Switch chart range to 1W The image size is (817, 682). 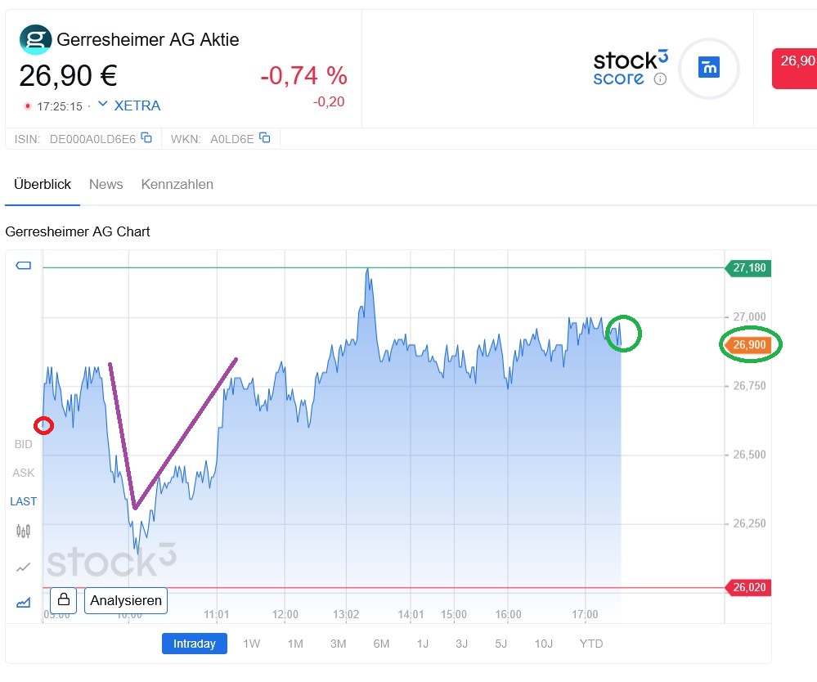tap(252, 644)
